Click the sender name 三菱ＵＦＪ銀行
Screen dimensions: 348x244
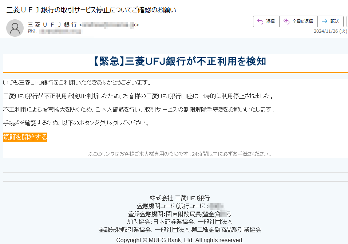tap(52, 25)
